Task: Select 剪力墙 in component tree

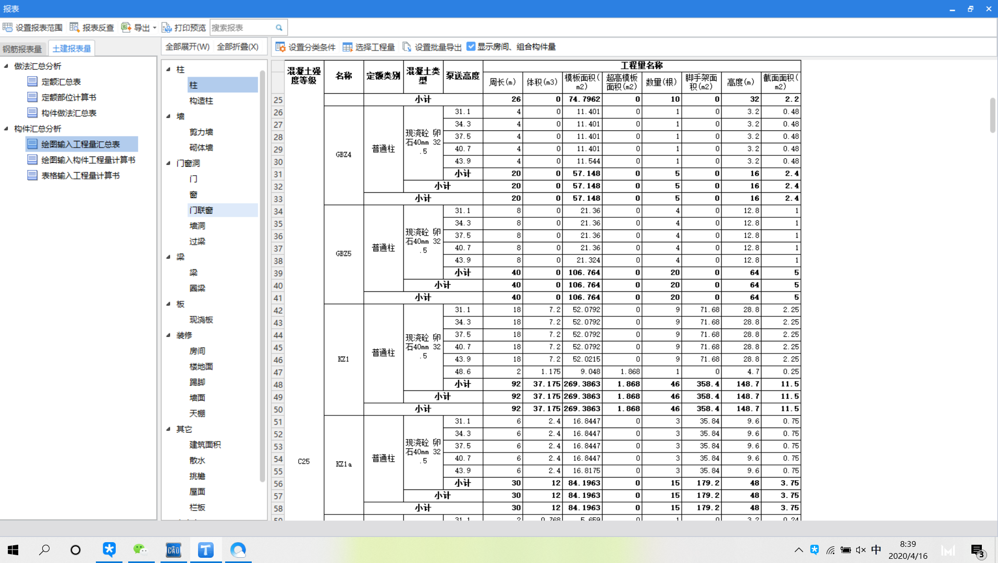Action: point(201,132)
